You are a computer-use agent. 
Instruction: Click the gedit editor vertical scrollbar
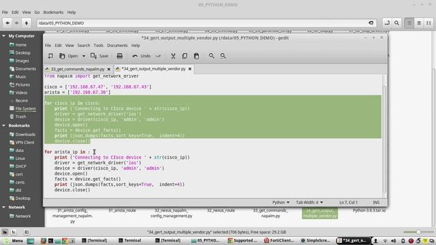click(x=384, y=139)
